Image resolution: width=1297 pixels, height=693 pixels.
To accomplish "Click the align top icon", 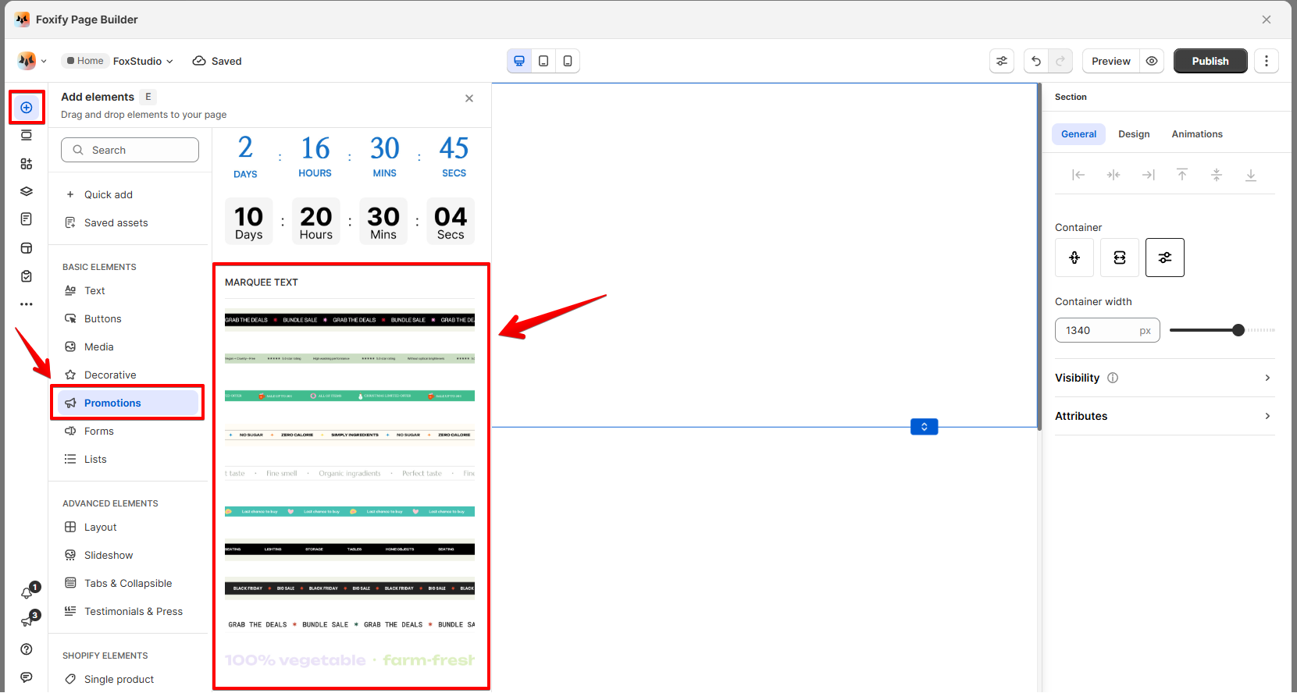I will [x=1182, y=175].
